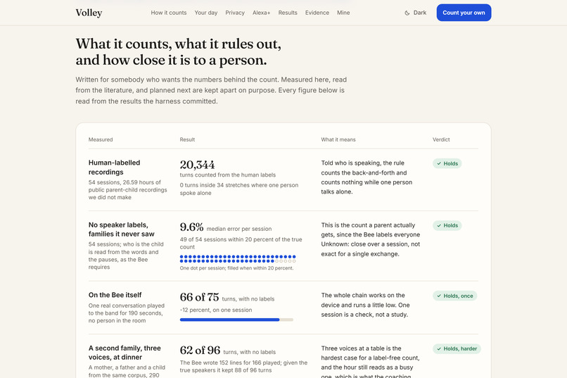This screenshot has height=378, width=567.
Task: Click the dot chart of sessions
Action: point(238,258)
